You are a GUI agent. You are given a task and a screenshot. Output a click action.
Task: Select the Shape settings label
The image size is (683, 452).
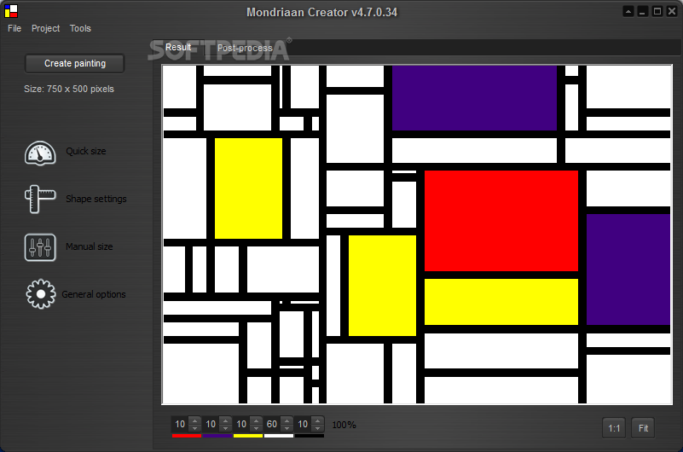tap(96, 199)
